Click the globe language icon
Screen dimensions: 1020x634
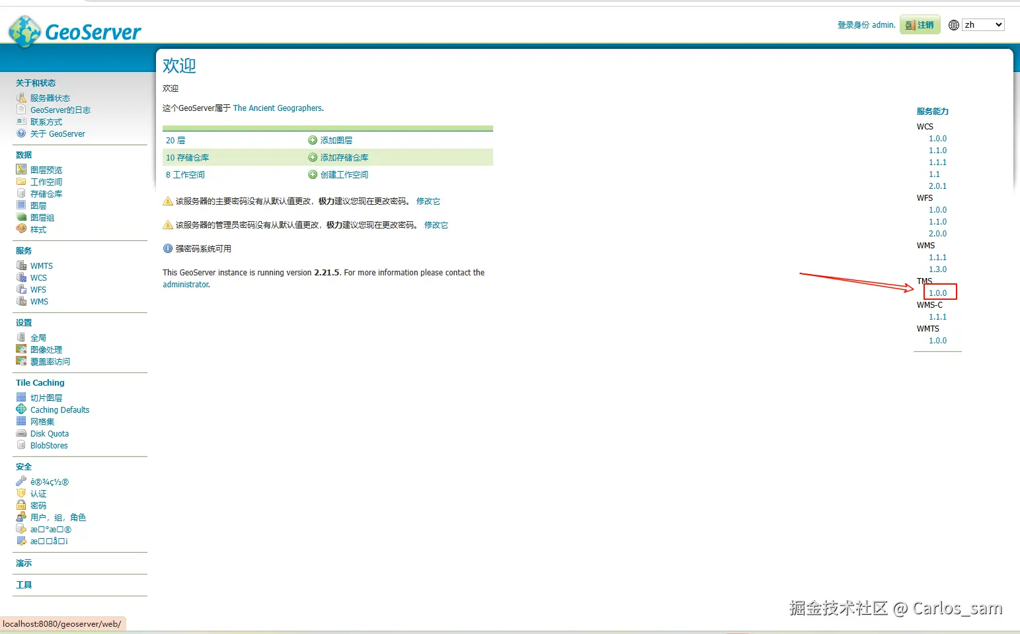point(954,25)
